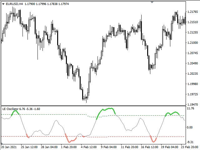Click the 23 Feb 20:00 time label
Screen dimensions: 200x150
click(x=190, y=147)
